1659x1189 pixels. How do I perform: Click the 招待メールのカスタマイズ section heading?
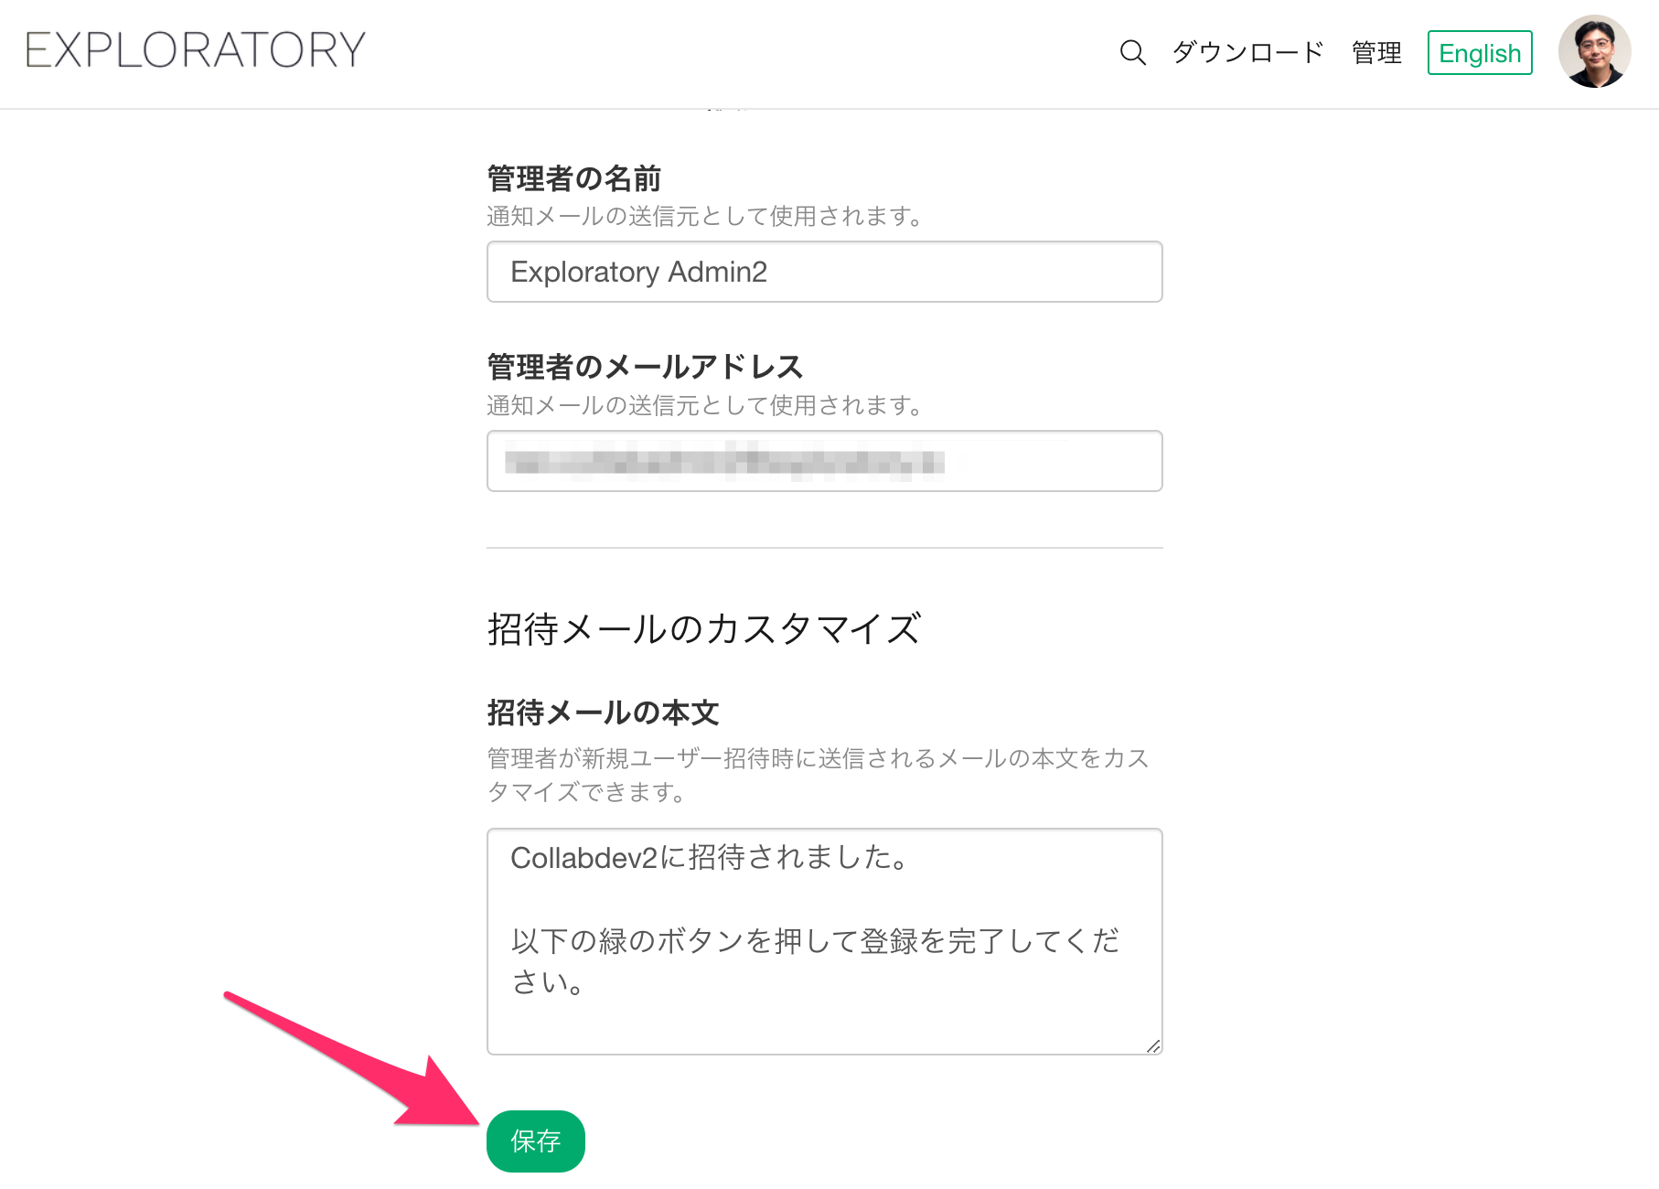click(x=704, y=629)
